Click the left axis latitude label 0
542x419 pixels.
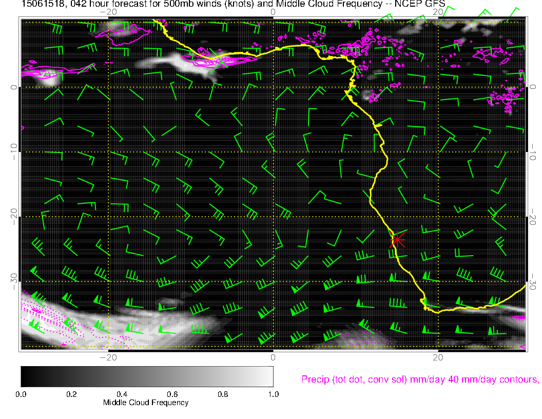[x=14, y=87]
